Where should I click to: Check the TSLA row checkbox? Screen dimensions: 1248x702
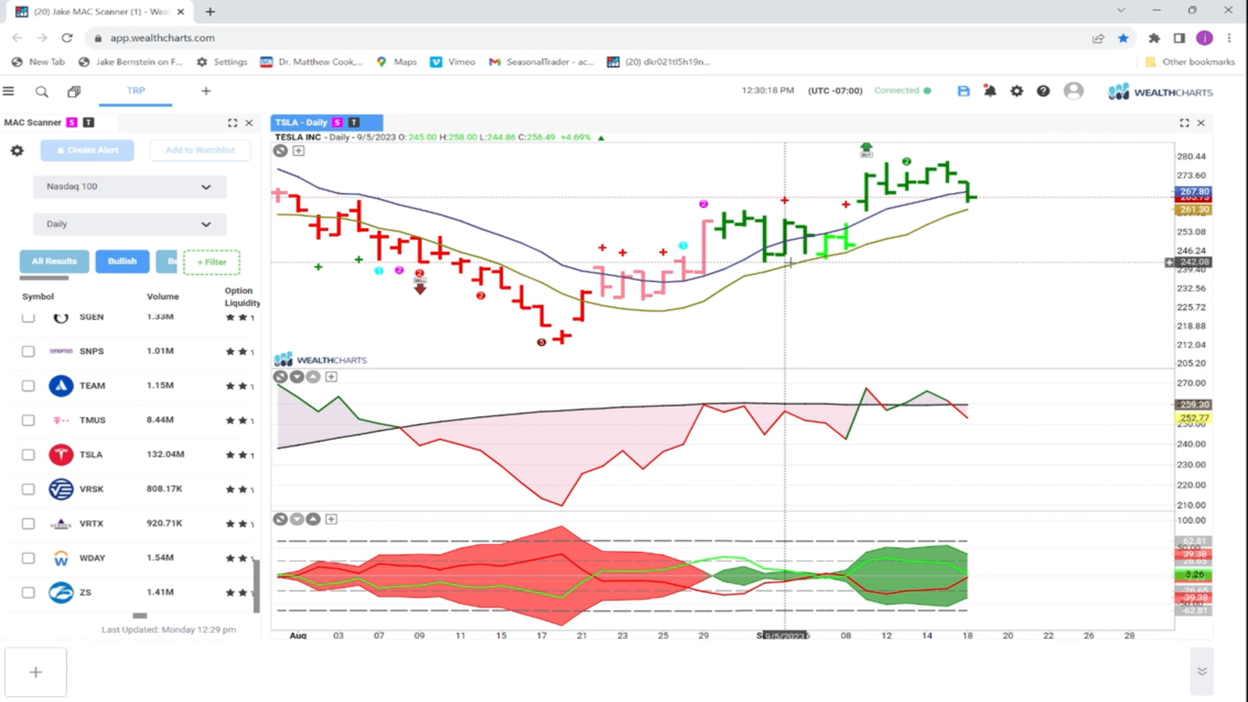[x=28, y=455]
